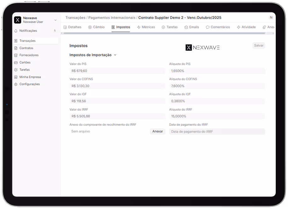288x209 pixels.
Task: Click the 'Sem arquivo' text
Action: click(81, 131)
